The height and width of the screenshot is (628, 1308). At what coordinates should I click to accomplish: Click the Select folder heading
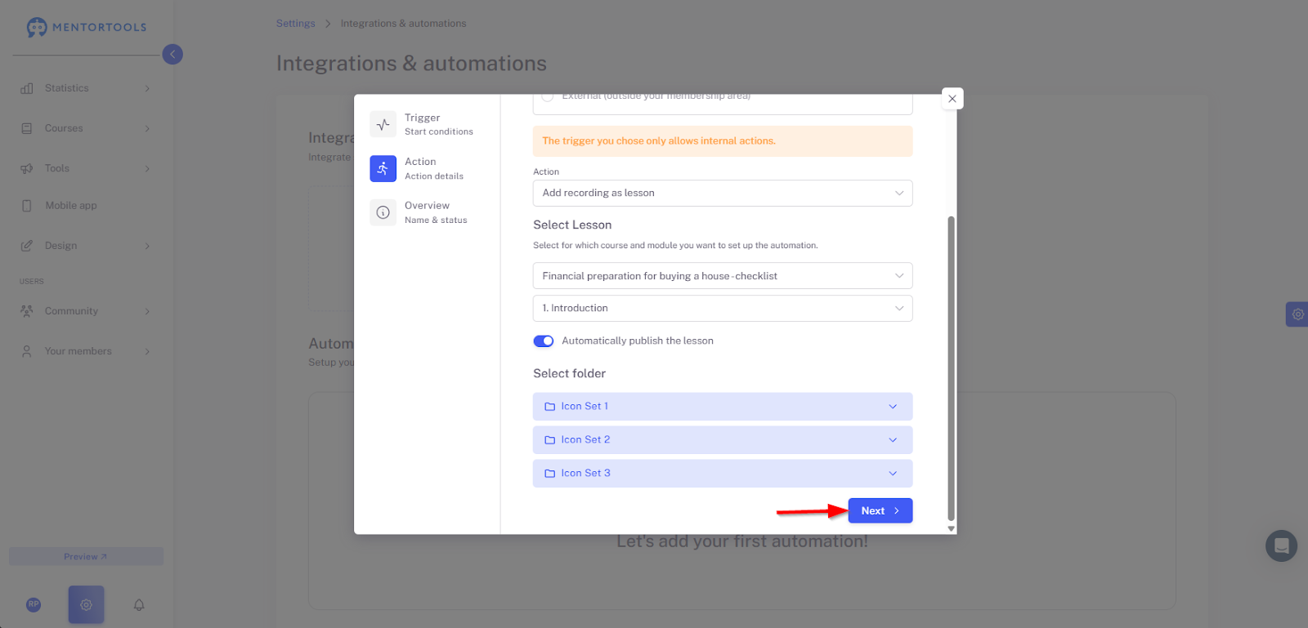pyautogui.click(x=570, y=374)
